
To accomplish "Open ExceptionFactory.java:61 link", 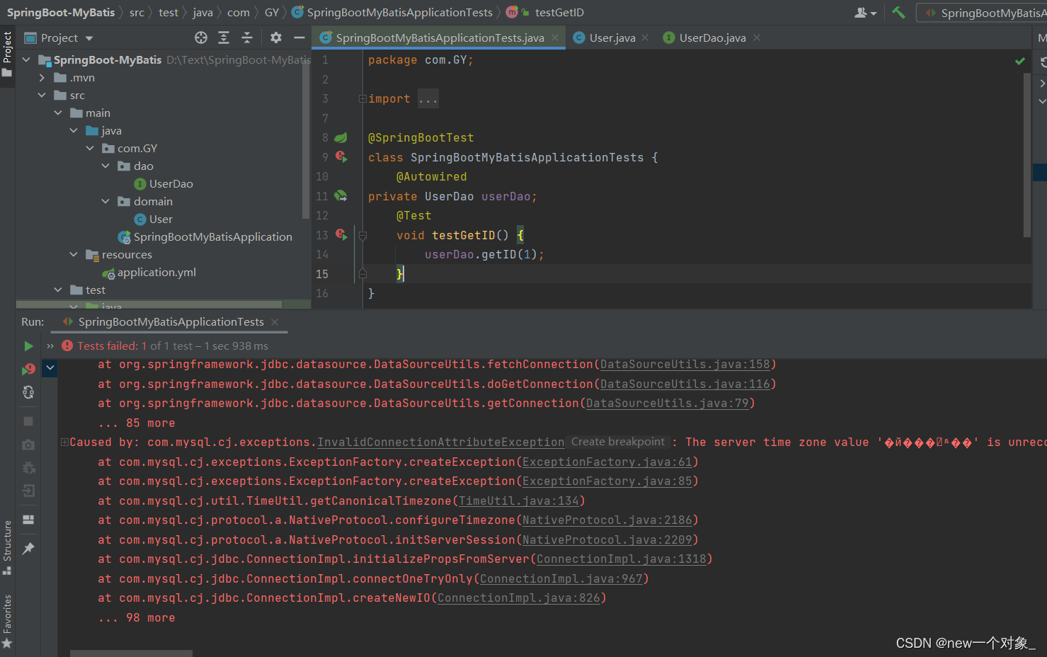I will pos(607,462).
